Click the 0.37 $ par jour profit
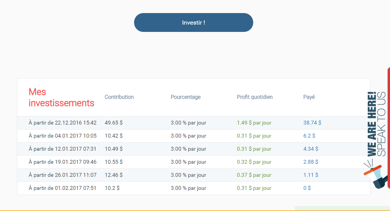Viewport: 390px width, 211px height. tap(254, 175)
